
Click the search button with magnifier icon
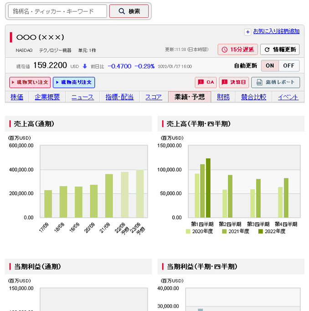[x=129, y=11]
